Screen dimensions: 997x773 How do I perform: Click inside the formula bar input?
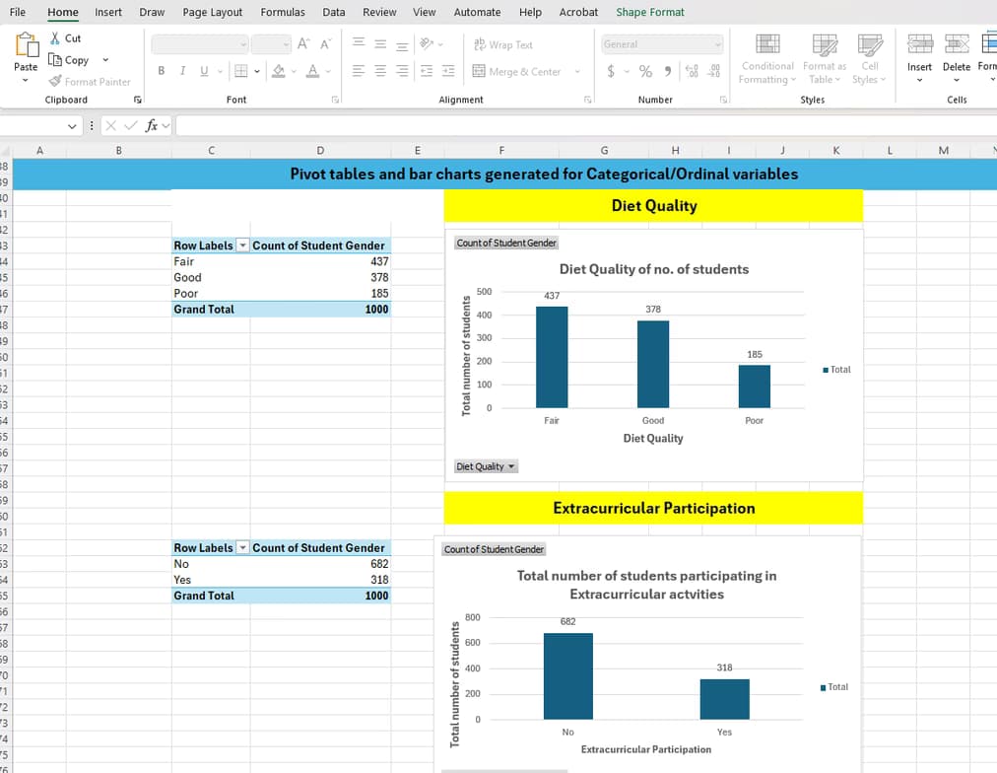click(x=581, y=126)
